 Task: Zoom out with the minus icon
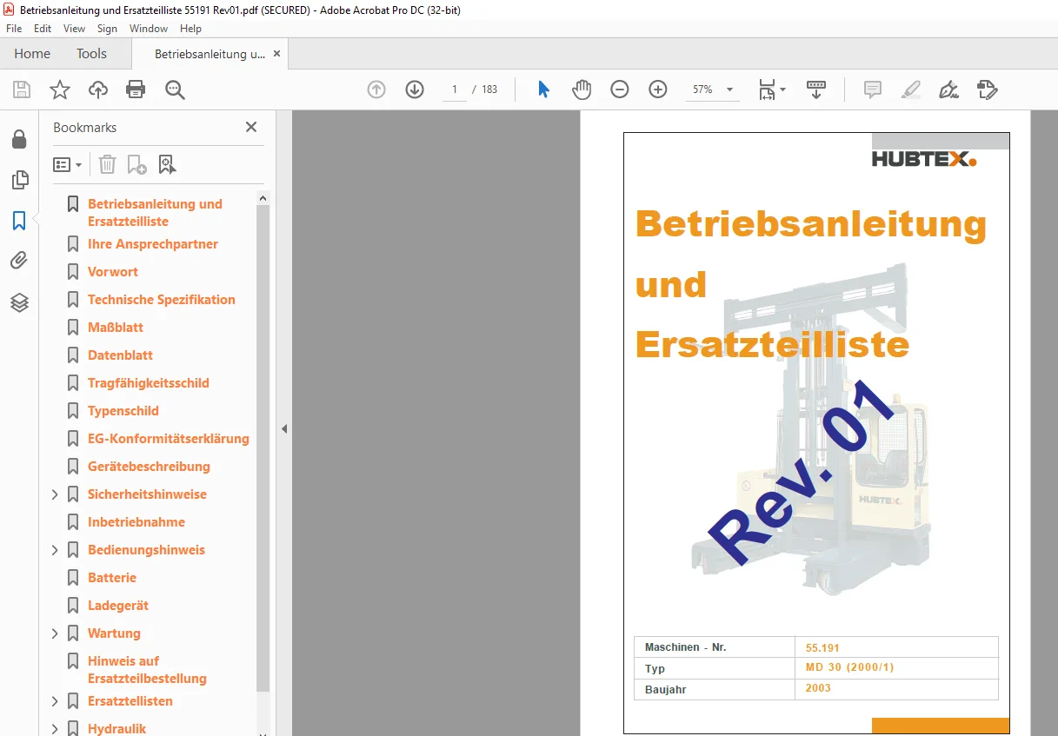tap(620, 90)
